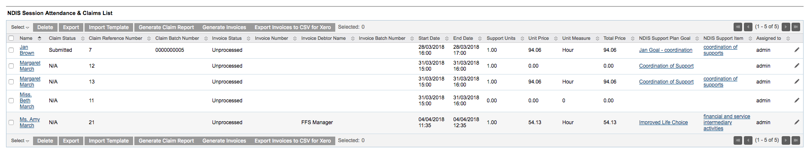The height and width of the screenshot is (155, 807).
Task: Go to next page in top pagination
Action: click(x=786, y=27)
